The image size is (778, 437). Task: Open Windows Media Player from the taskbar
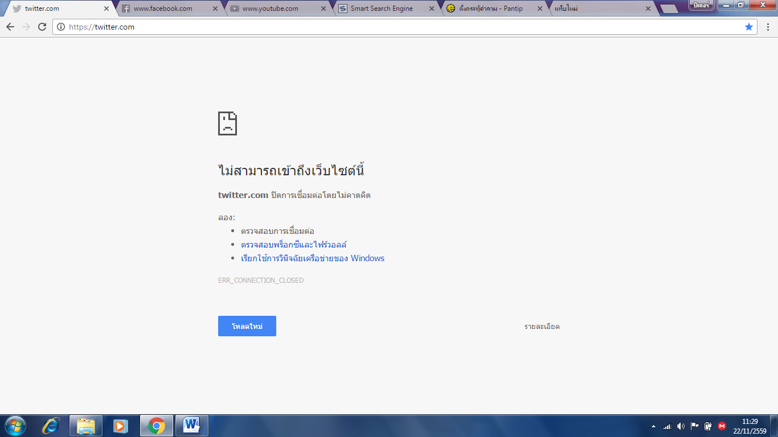(121, 426)
